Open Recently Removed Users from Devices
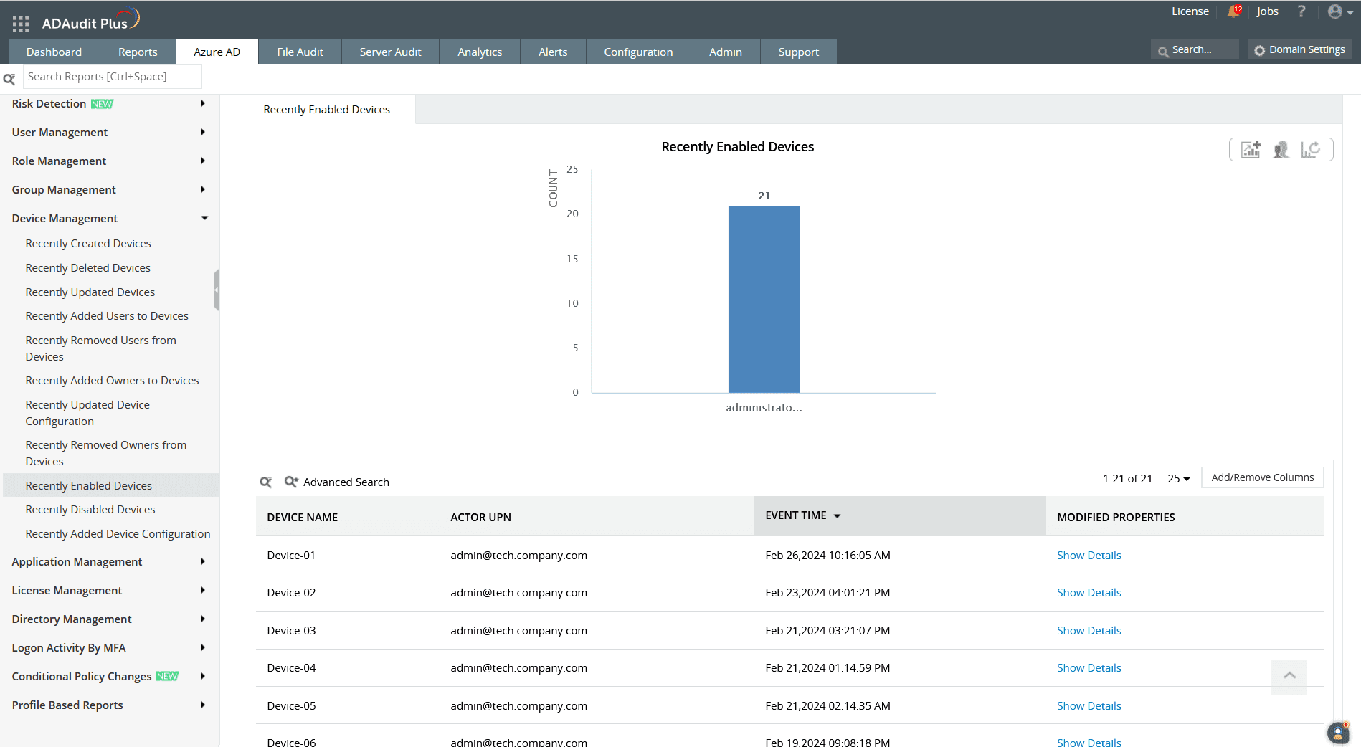This screenshot has width=1361, height=747. (x=100, y=348)
